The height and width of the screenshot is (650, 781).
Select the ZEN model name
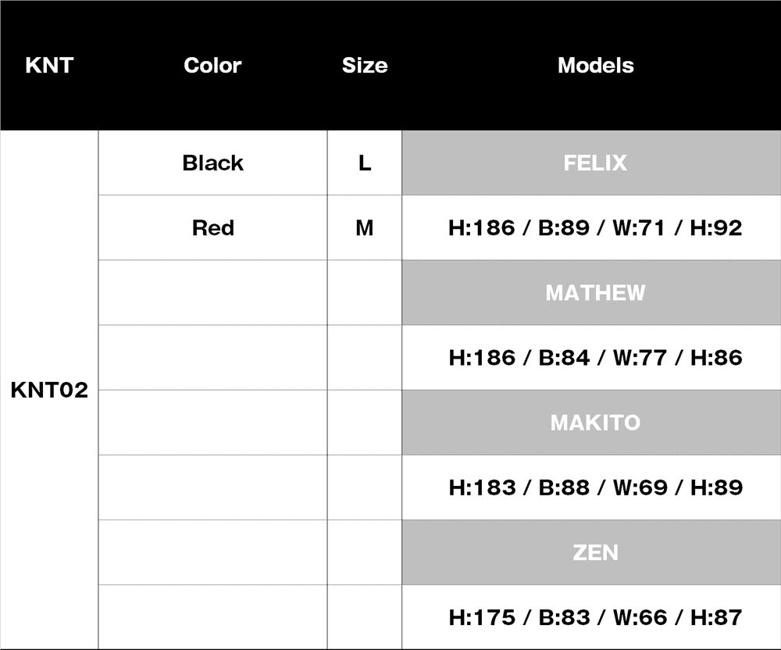click(595, 552)
